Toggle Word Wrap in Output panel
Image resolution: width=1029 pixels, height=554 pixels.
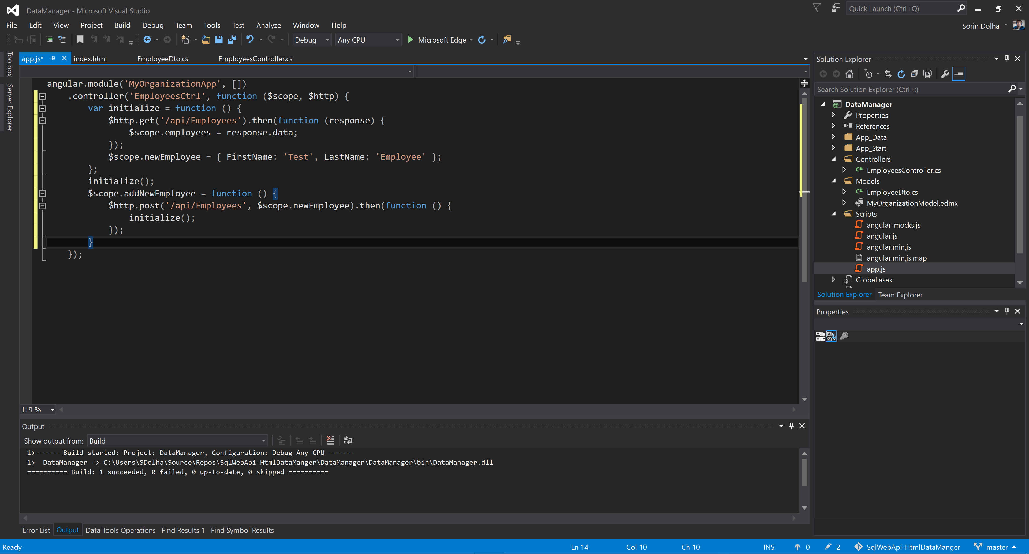[x=348, y=440]
